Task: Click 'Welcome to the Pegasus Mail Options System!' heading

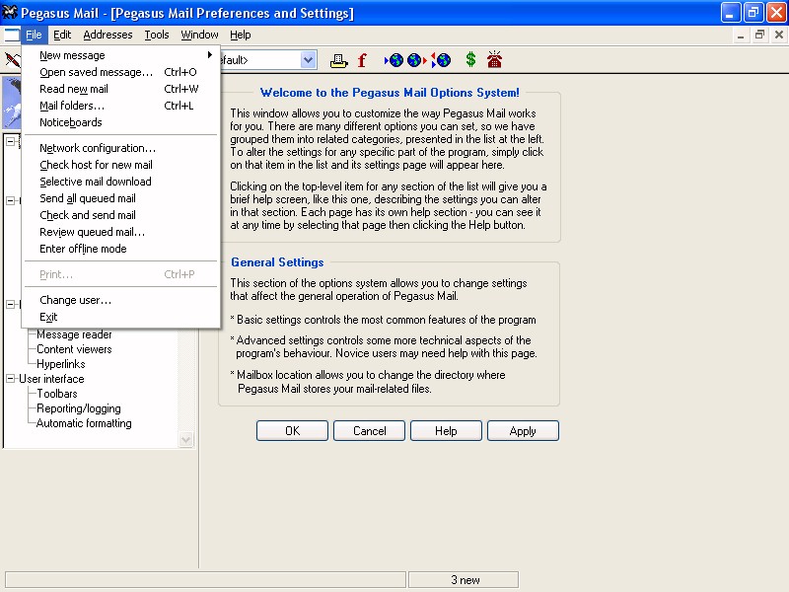Action: [390, 93]
